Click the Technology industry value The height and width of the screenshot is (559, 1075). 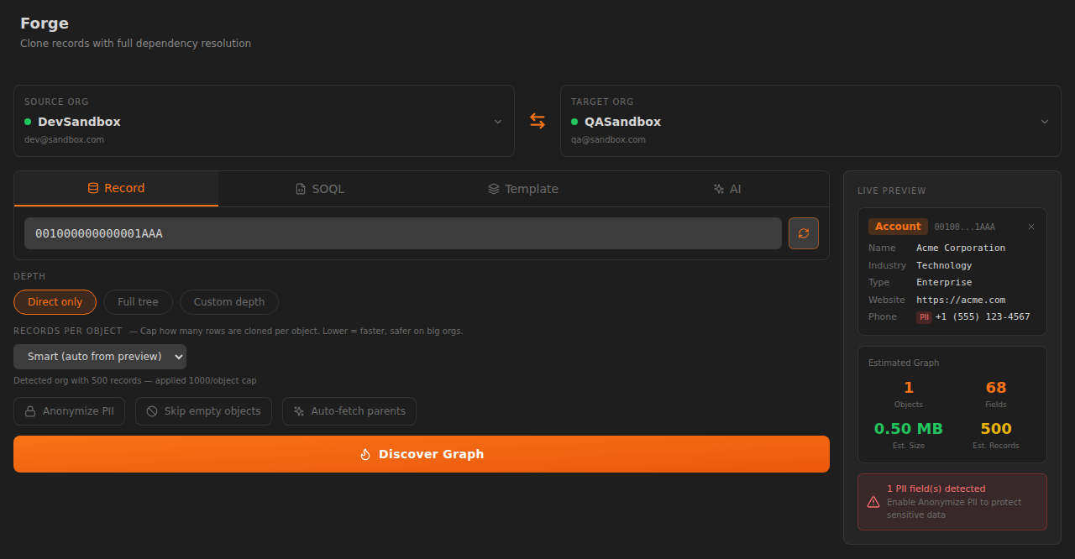click(x=944, y=265)
